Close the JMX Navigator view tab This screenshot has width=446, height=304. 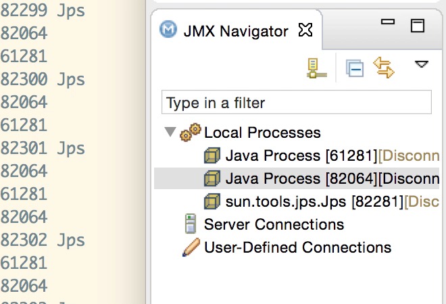click(x=305, y=30)
